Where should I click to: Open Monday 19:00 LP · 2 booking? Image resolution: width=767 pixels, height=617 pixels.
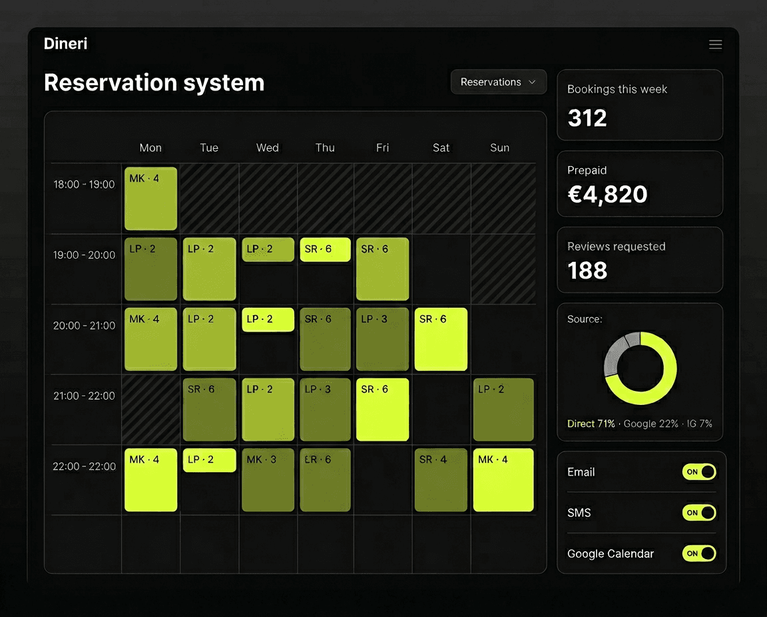coord(150,269)
